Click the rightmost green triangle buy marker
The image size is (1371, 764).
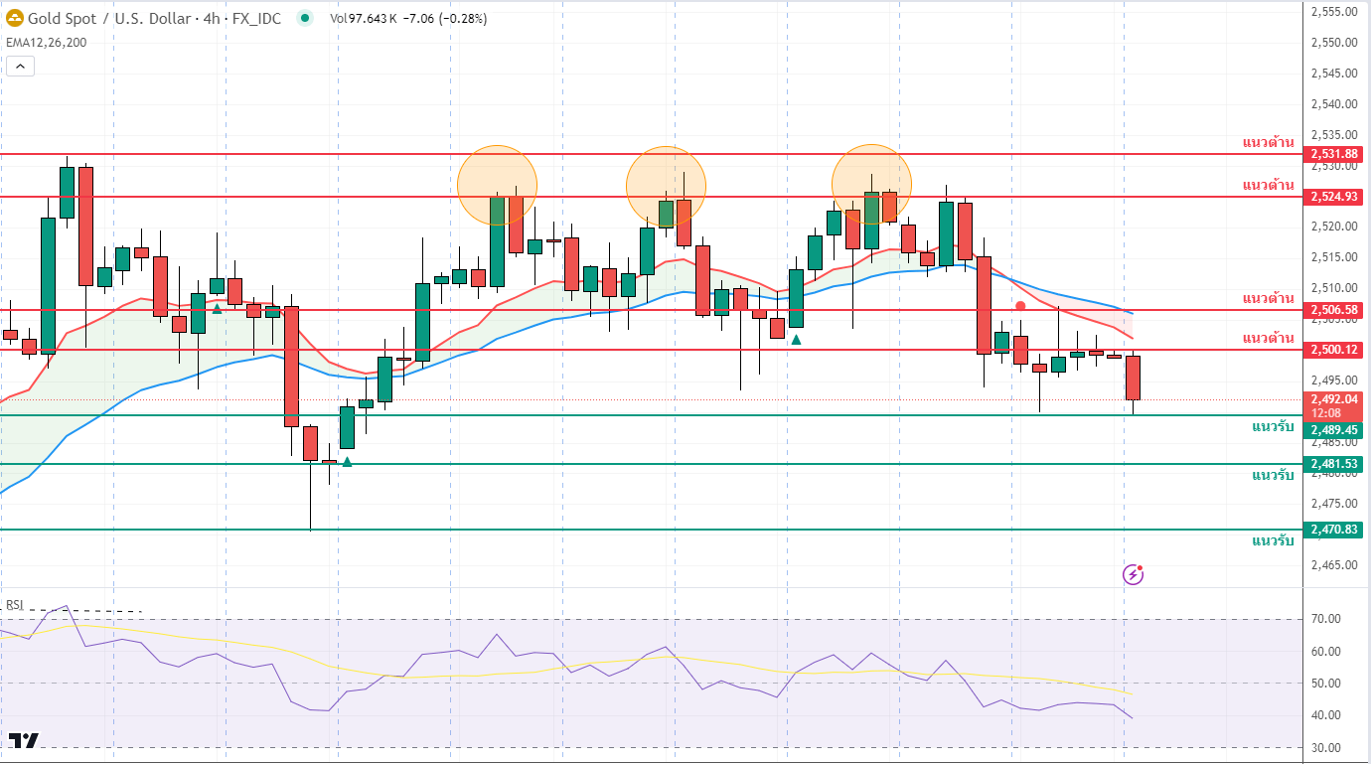(x=796, y=340)
